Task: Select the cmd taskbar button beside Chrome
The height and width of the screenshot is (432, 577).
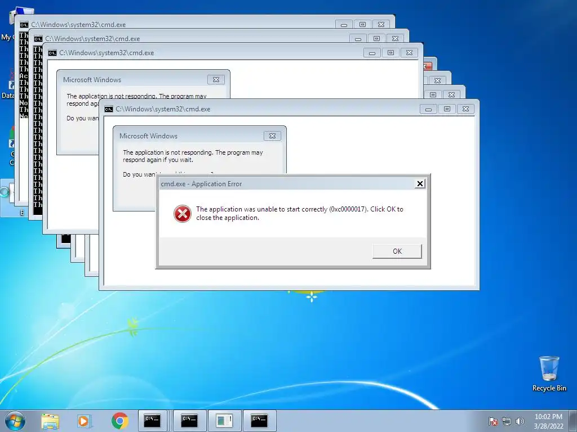Action: pos(153,421)
